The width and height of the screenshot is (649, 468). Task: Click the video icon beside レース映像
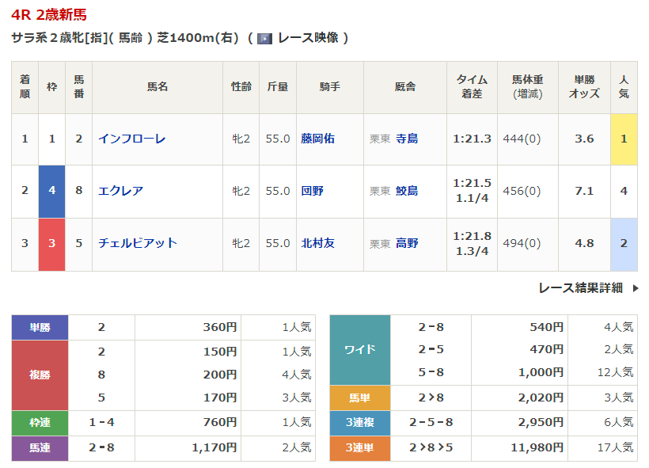pos(264,38)
